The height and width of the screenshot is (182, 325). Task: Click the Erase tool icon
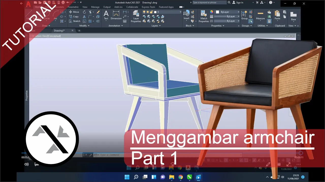coord(98,12)
